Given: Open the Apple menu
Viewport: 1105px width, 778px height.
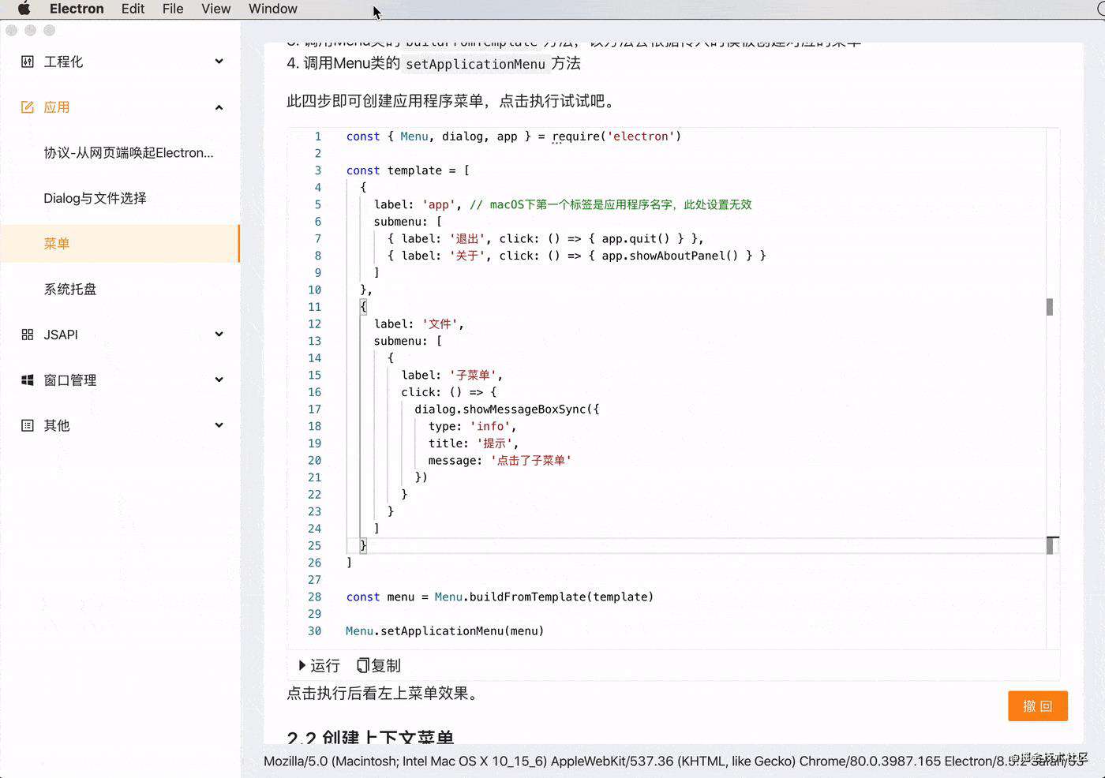Looking at the screenshot, I should click(x=24, y=9).
